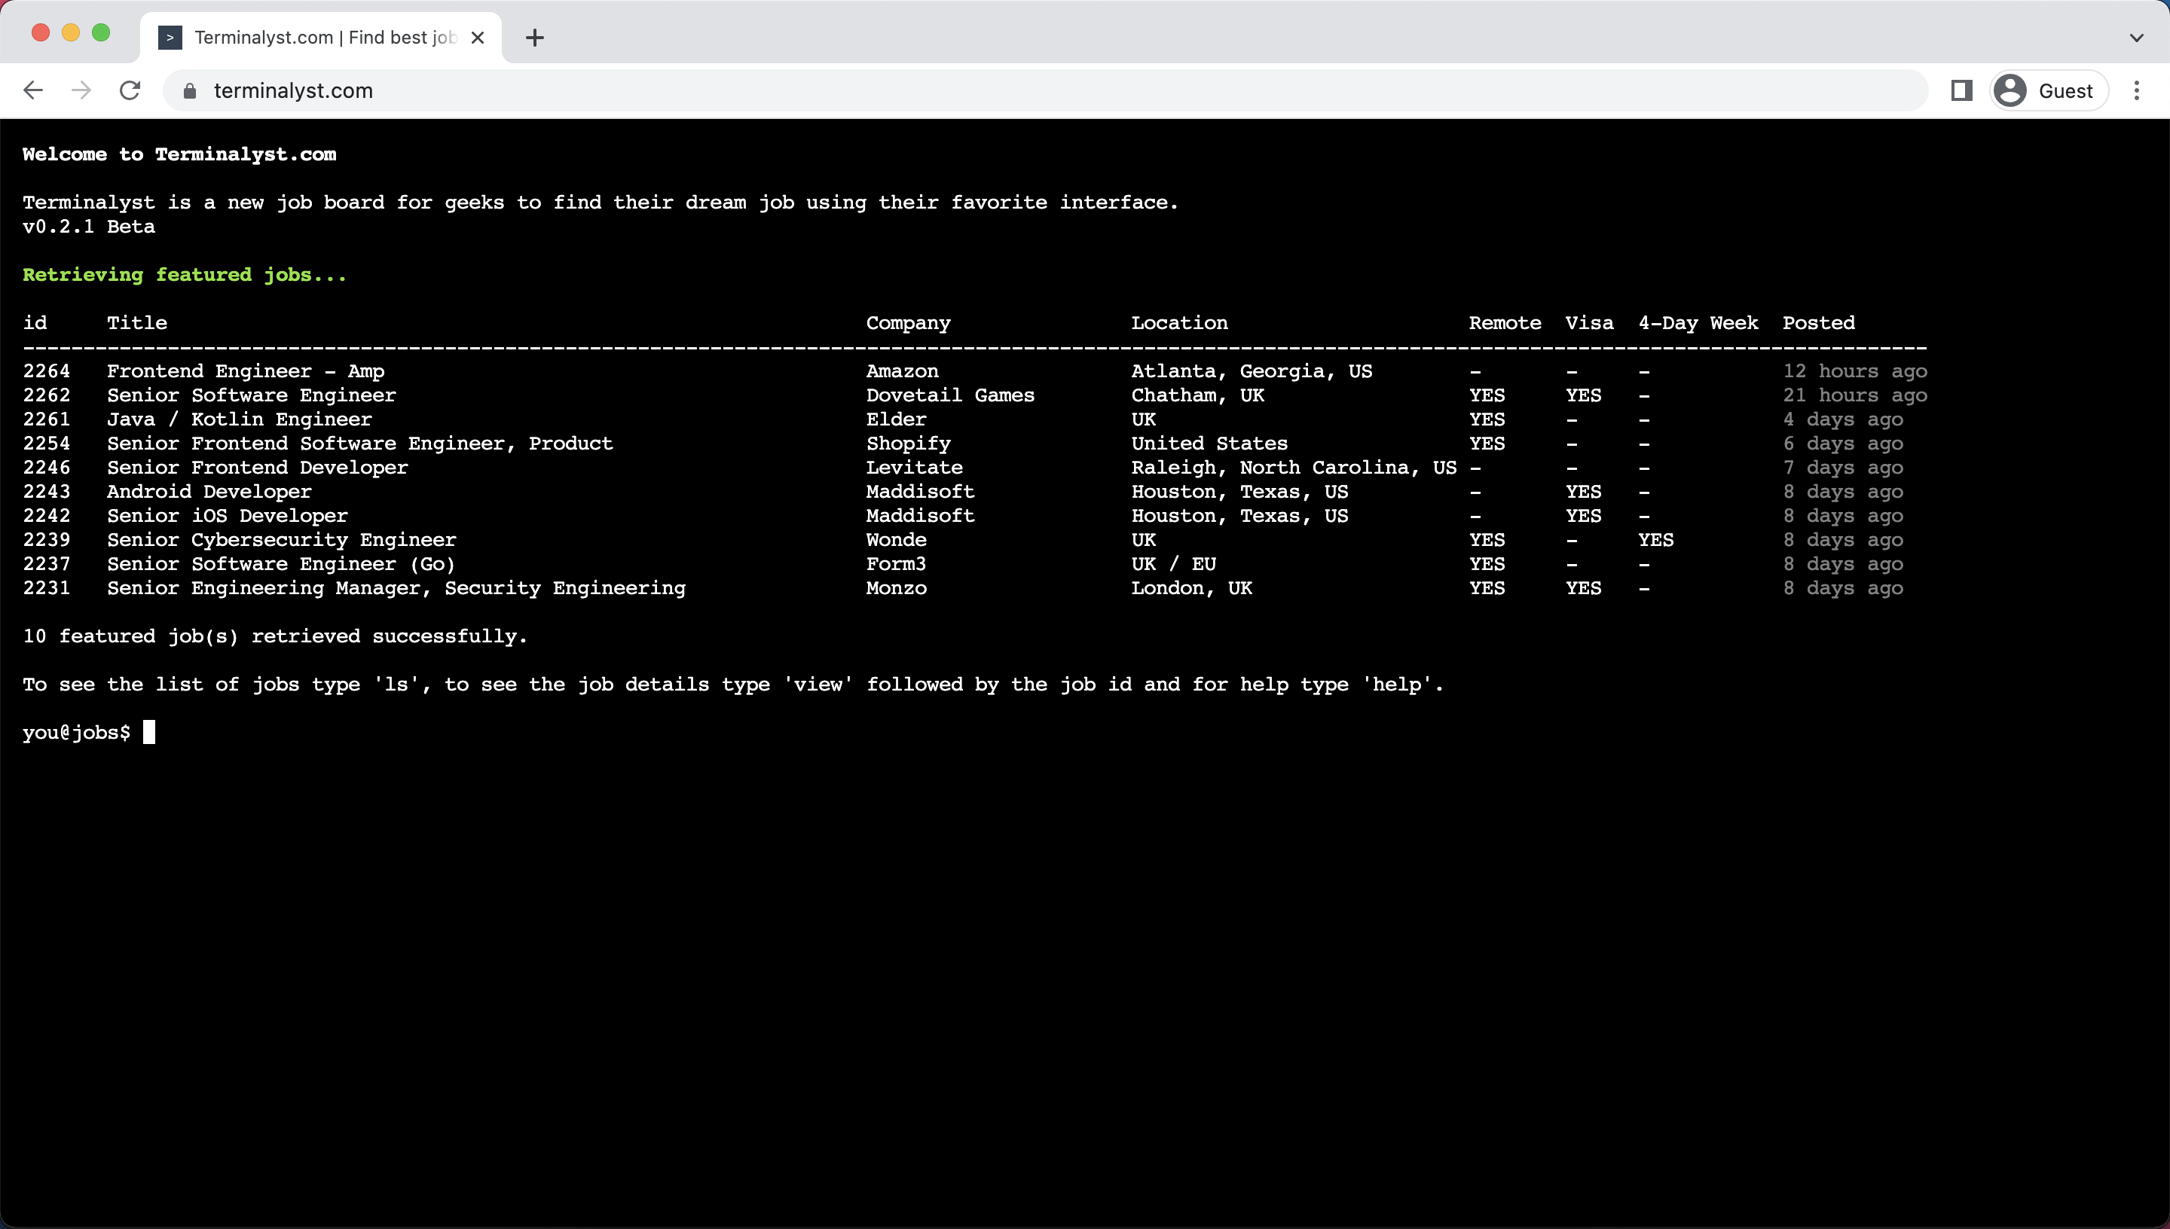Click 'Senior iOS Developer' title
Viewport: 2170px width, 1229px height.
coord(227,515)
